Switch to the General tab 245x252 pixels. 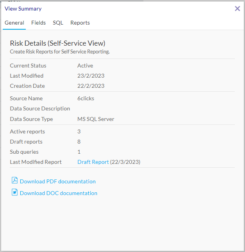14,23
